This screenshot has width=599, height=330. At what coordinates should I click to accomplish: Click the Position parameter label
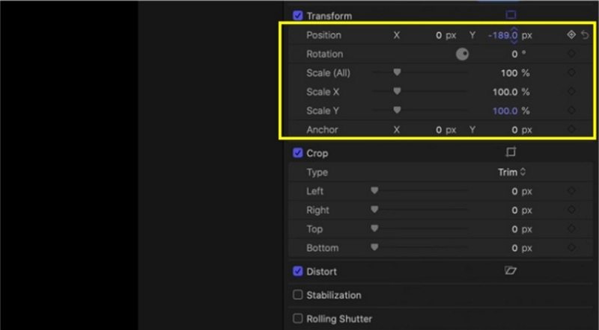323,35
